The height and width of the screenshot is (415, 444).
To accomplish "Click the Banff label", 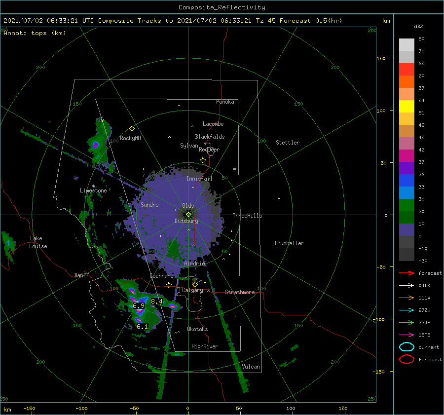I will click(81, 275).
